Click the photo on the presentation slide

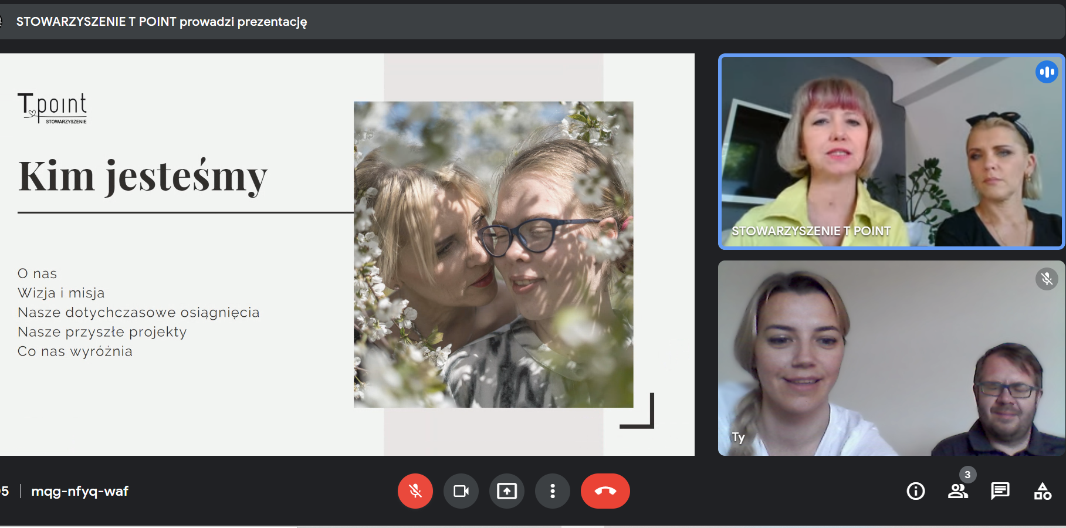tap(493, 255)
